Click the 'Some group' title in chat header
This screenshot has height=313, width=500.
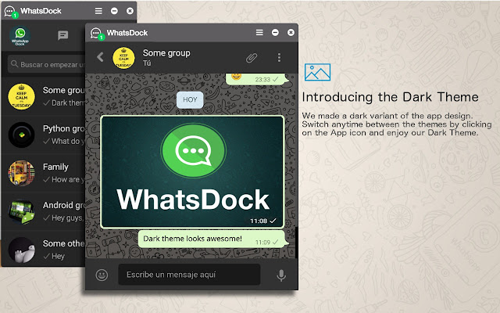[166, 53]
